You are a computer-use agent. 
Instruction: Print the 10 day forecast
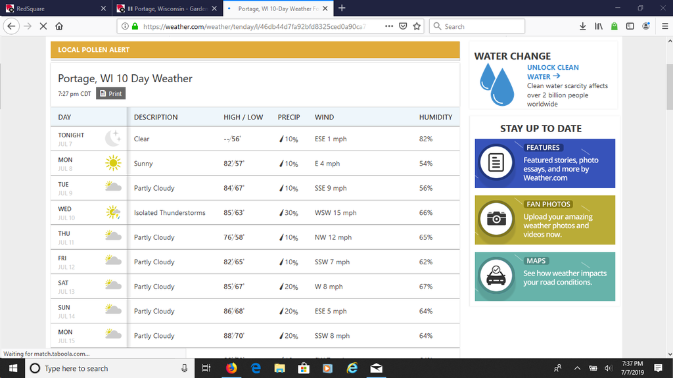point(110,93)
